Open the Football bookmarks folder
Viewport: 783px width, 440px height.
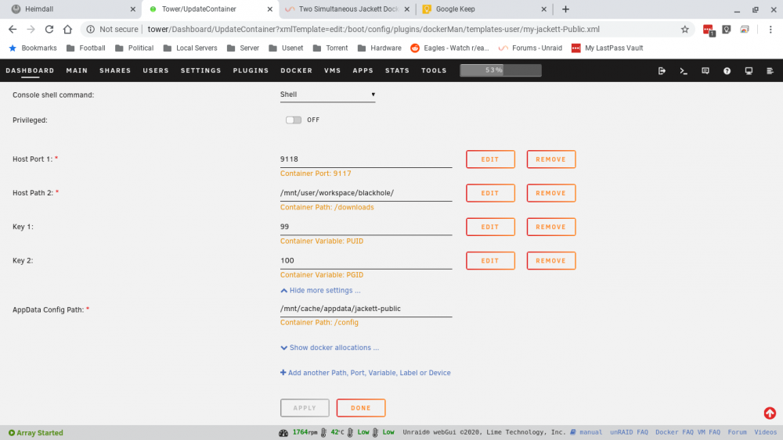click(86, 48)
